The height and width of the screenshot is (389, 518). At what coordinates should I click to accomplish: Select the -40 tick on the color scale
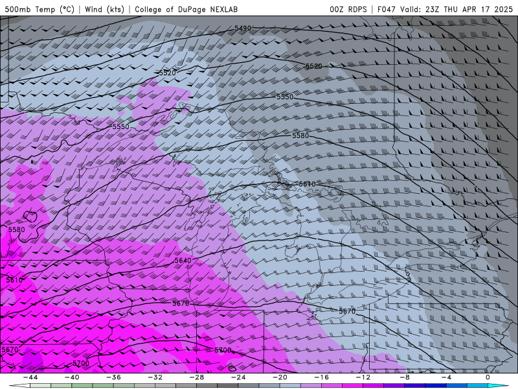tap(72, 377)
